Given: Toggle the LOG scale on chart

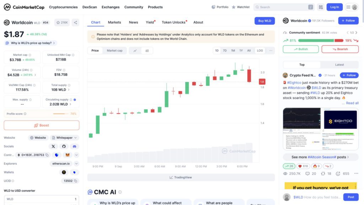Looking at the screenshot, I should (x=260, y=51).
